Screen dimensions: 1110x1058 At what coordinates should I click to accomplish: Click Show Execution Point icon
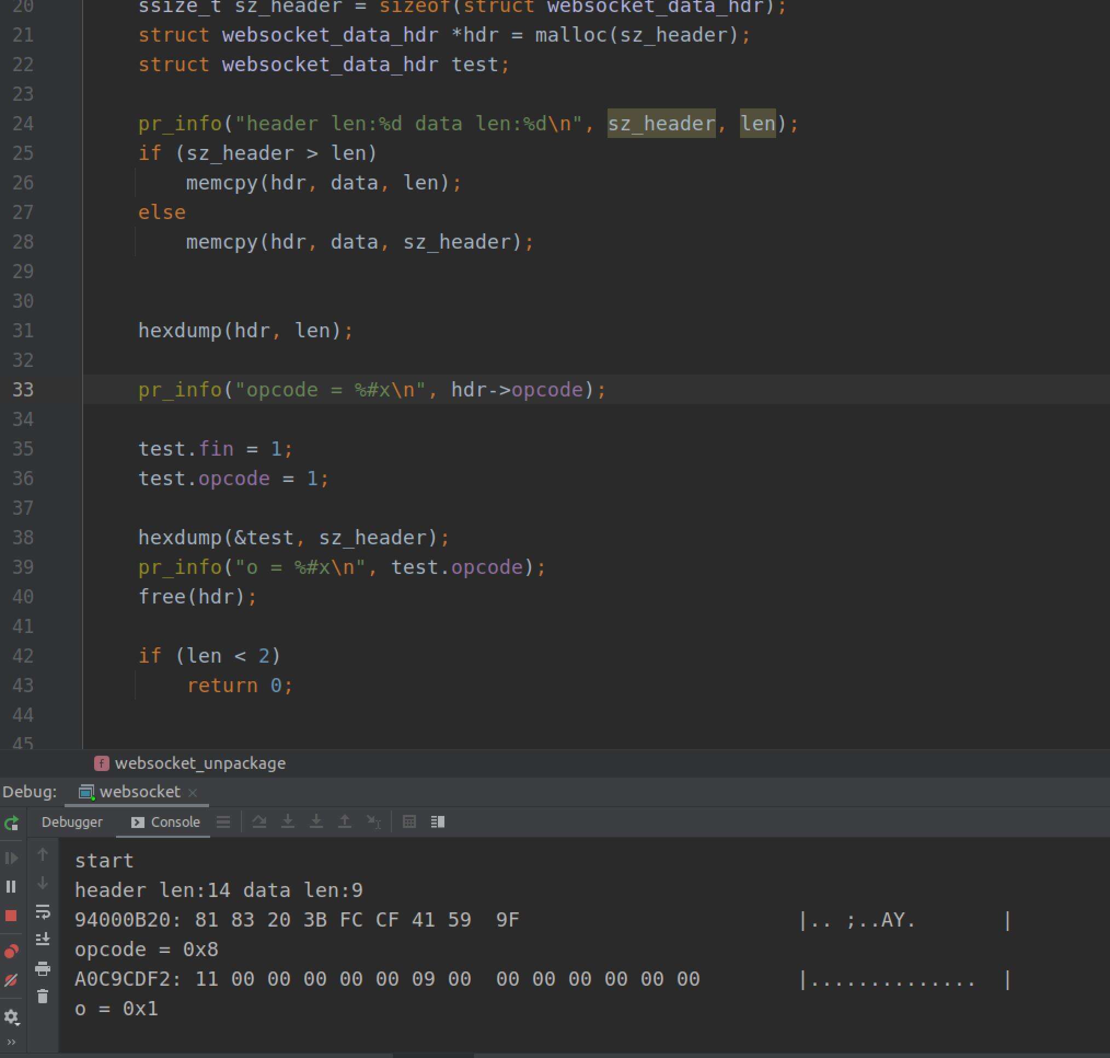point(223,823)
